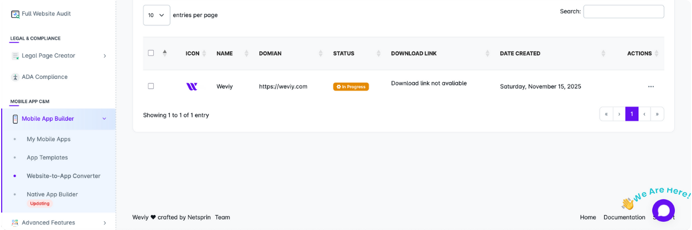Image resolution: width=692 pixels, height=230 pixels.
Task: Open the row actions three-dot menu
Action: click(651, 87)
